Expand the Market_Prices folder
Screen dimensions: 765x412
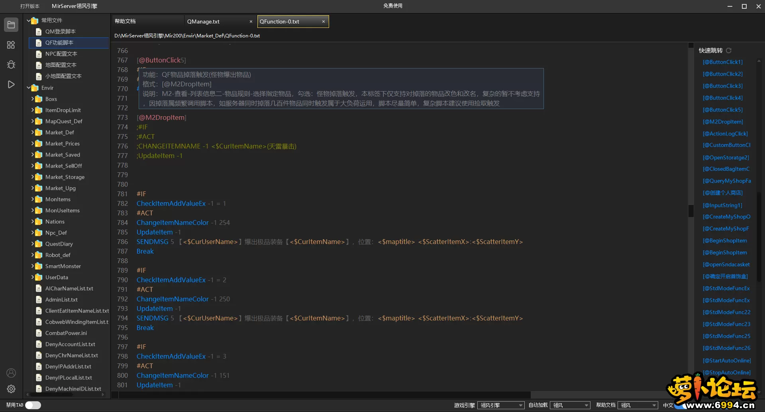tap(32, 143)
